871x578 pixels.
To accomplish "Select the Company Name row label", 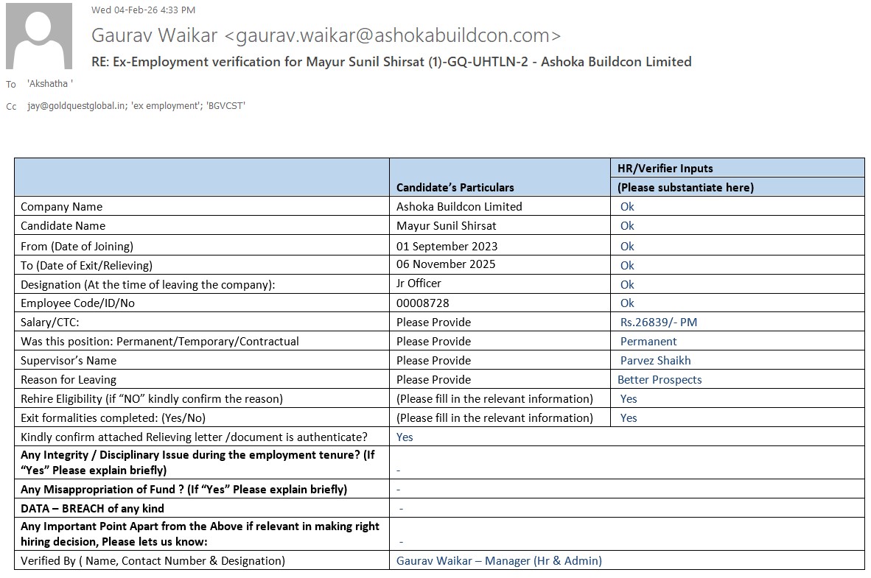I will (62, 207).
